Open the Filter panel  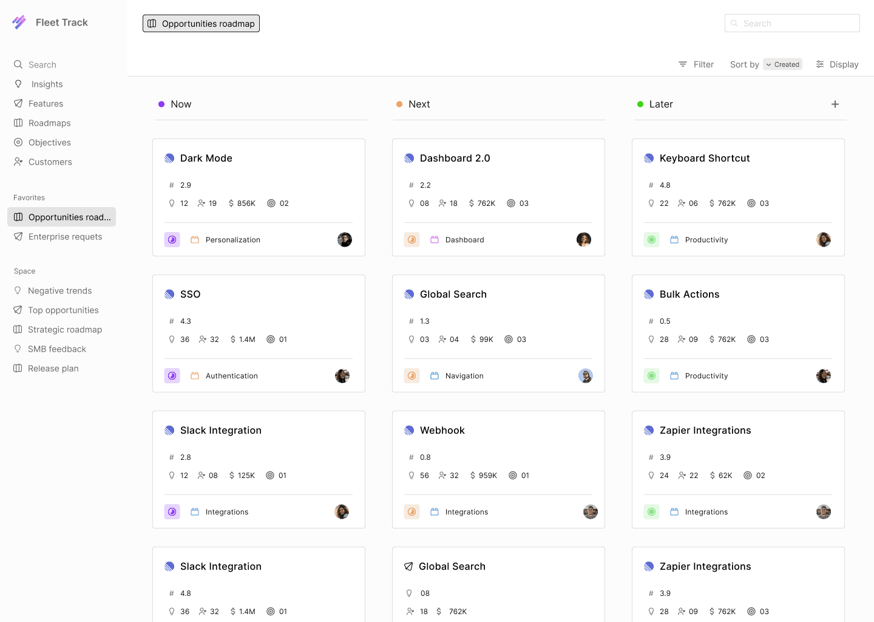tap(696, 64)
